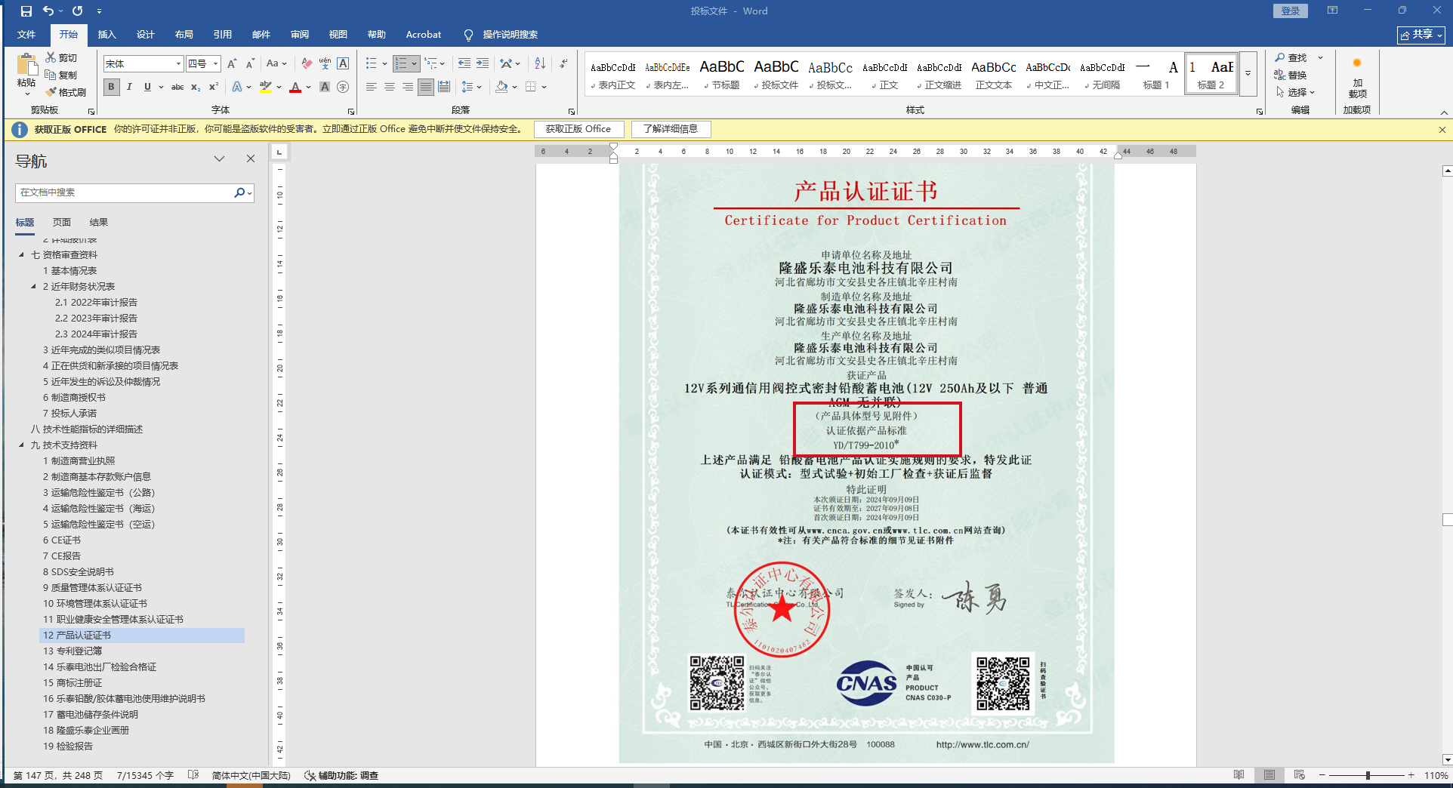Screen dimensions: 1453x788
Task: Dismiss the yellow Office license notification bar
Action: click(x=1442, y=129)
